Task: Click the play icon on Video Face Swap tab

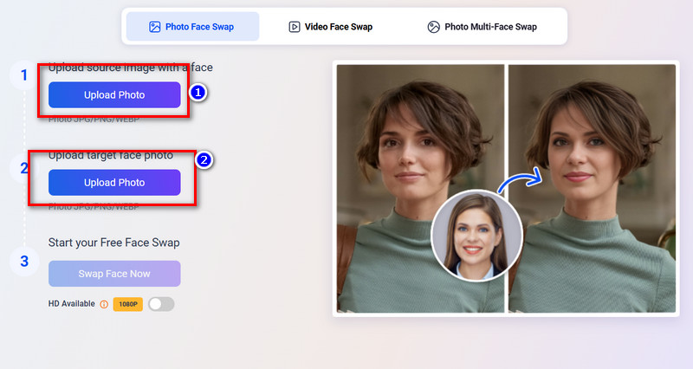Action: (x=295, y=27)
